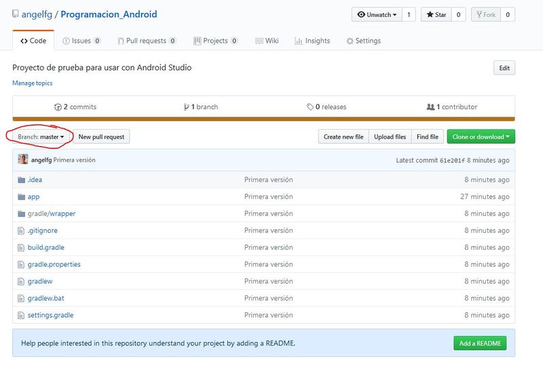Open the Pull requests tab
This screenshot has width=543, height=380.
(147, 41)
